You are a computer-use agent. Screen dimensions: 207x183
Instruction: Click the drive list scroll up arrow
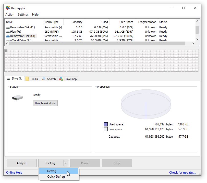197,21
